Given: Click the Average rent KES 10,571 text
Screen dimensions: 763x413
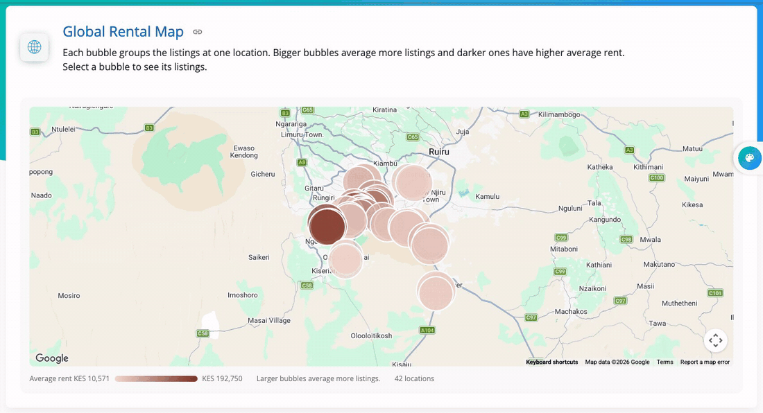Looking at the screenshot, I should tap(69, 378).
